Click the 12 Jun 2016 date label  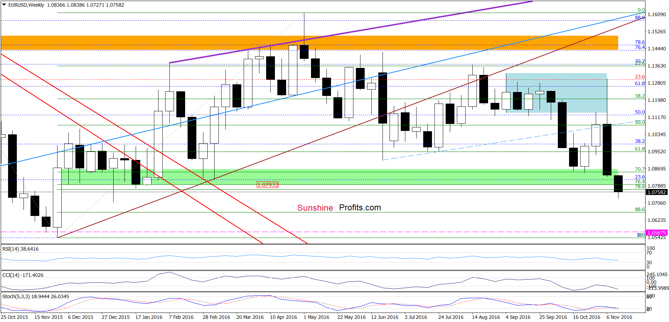385,317
